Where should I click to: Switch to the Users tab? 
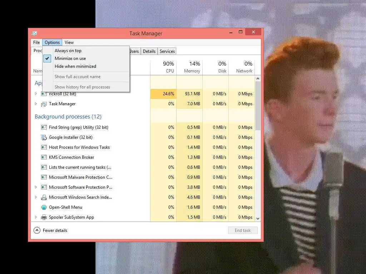point(135,51)
